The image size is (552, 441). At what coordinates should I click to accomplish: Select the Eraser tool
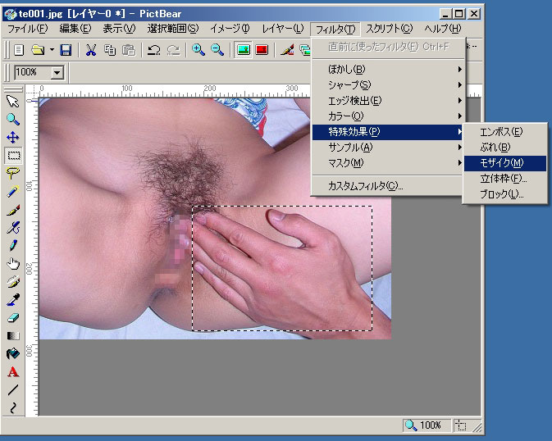coord(13,318)
